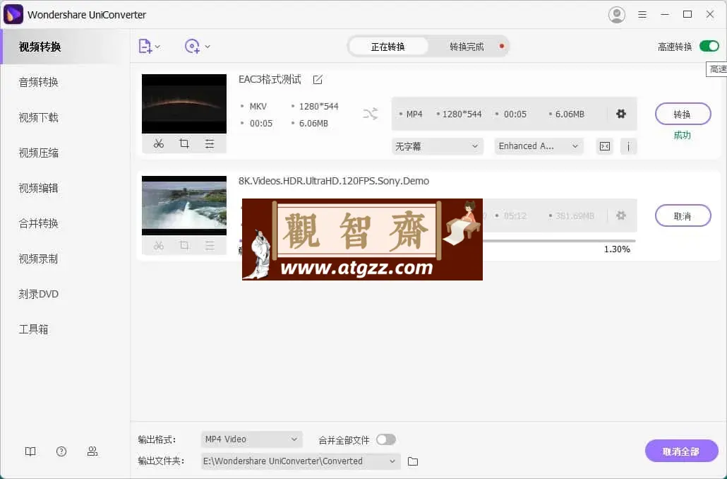
Task: Open the help question mark icon
Action: point(61,451)
